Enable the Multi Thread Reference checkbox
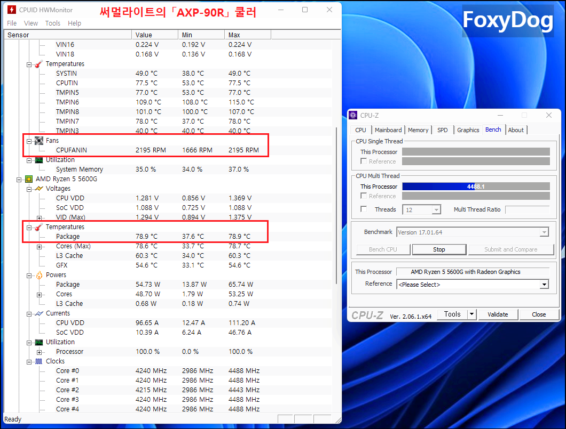 click(364, 196)
